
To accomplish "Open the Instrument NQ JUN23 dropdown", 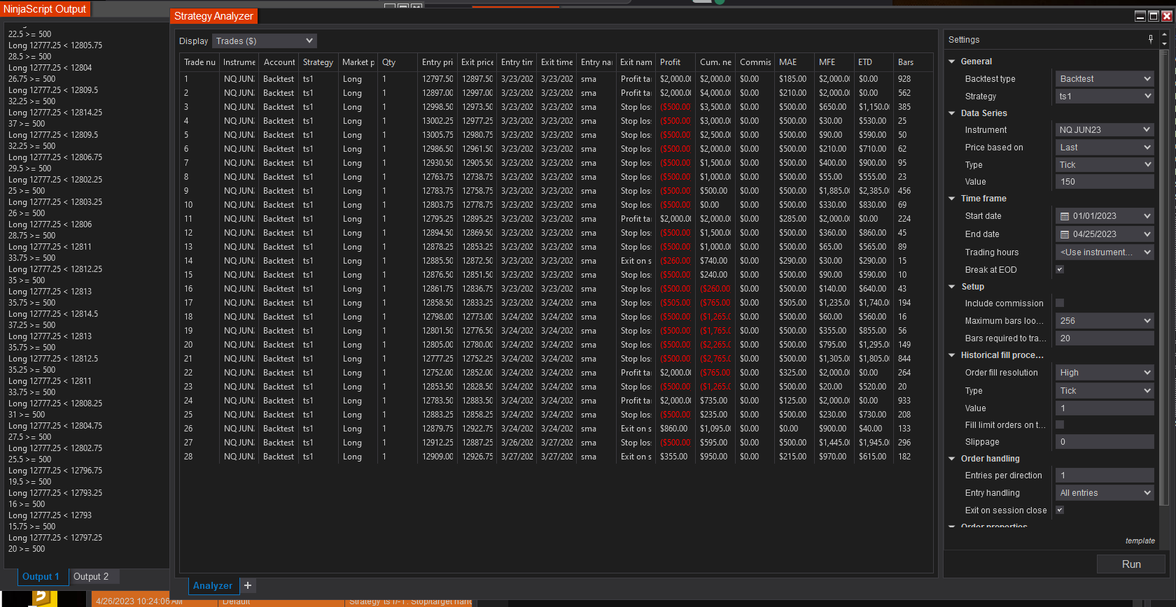I will click(1105, 130).
